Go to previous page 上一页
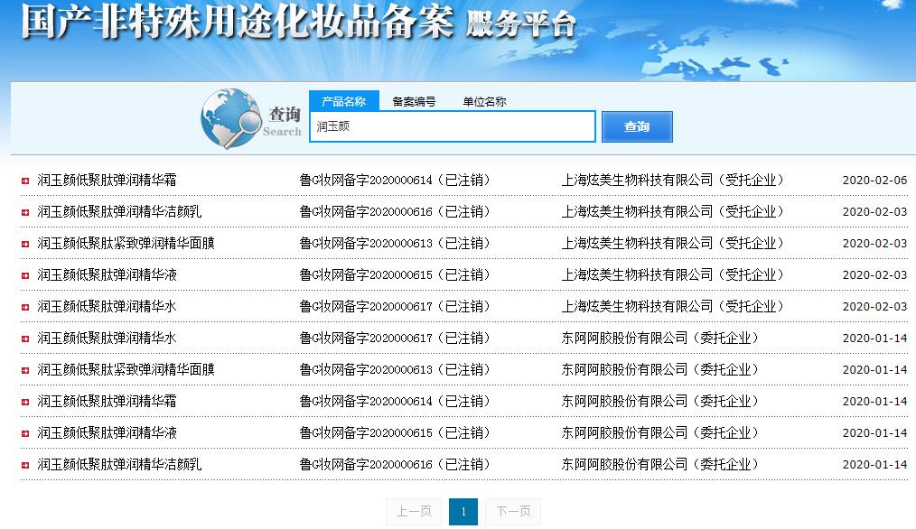Image resolution: width=916 pixels, height=529 pixels. click(414, 512)
